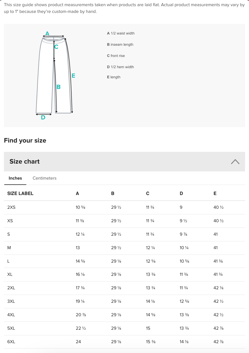Click the waist width arrow on diagram

tap(54, 36)
